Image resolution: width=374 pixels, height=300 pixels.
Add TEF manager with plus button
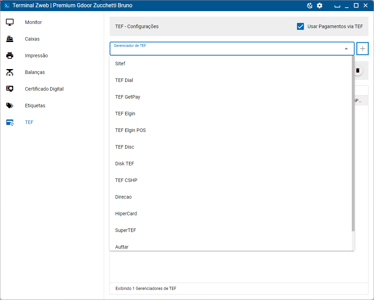pyautogui.click(x=363, y=49)
